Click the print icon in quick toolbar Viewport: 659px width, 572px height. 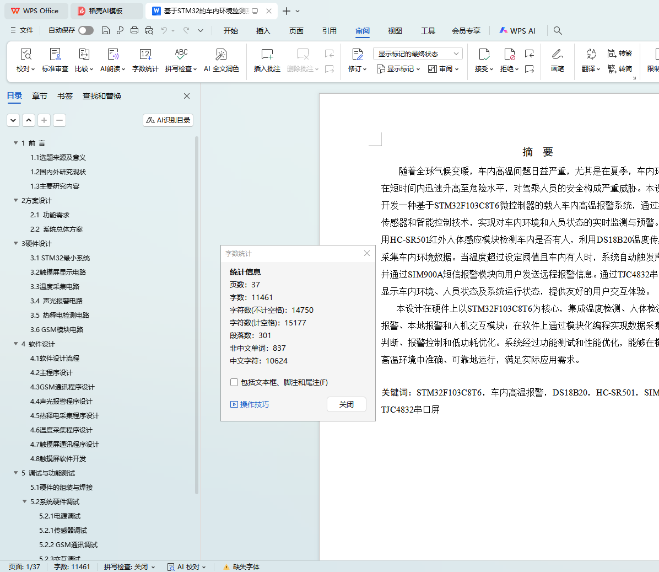134,30
